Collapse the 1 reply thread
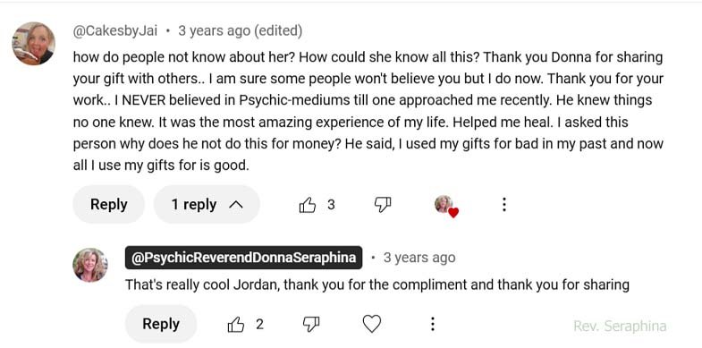Screen dimensions: 702x348 [207, 205]
